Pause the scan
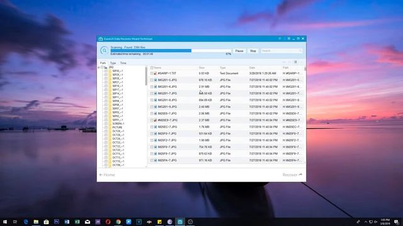The width and height of the screenshot is (403, 226). point(239,51)
